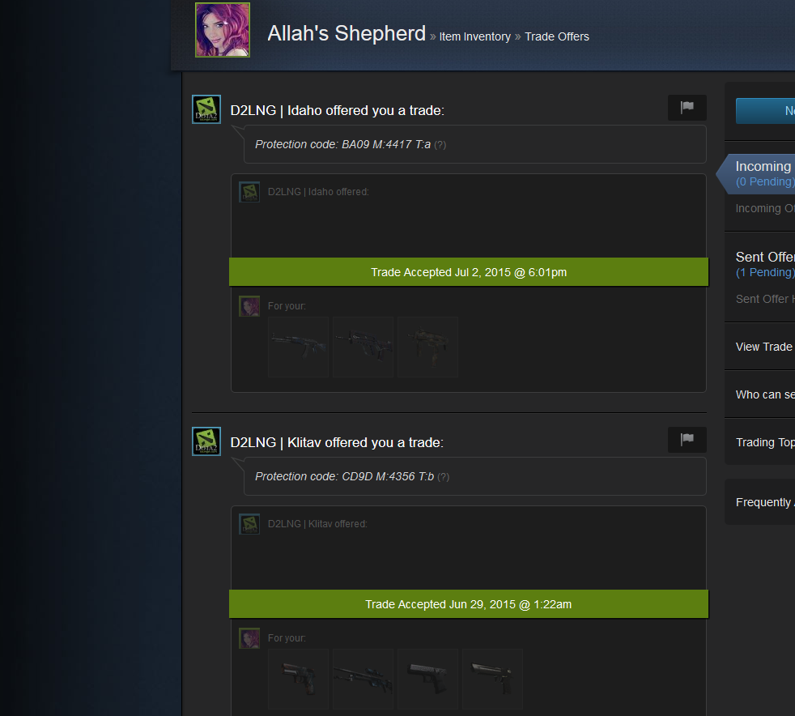The height and width of the screenshot is (716, 795).
Task: Open D2LNG | Idaho's large Dota 2 avatar
Action: pyautogui.click(x=206, y=109)
